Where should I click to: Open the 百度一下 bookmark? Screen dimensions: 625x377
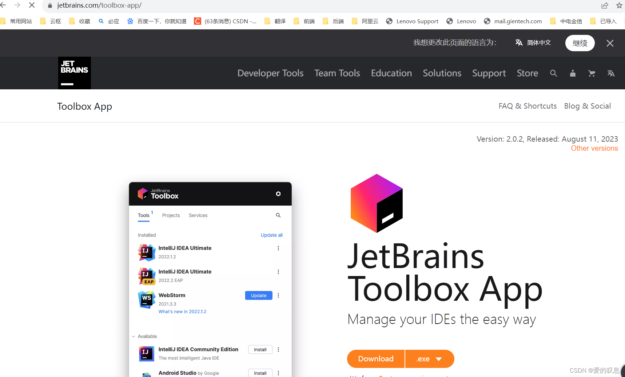tap(157, 21)
